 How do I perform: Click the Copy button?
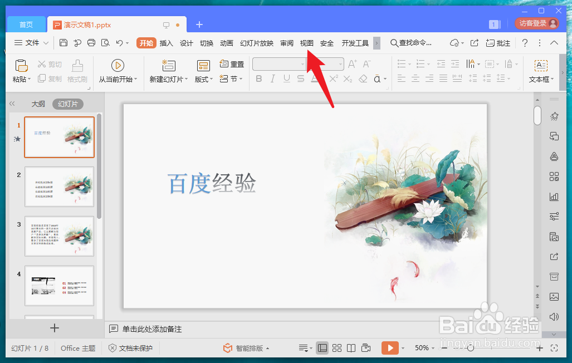point(50,79)
